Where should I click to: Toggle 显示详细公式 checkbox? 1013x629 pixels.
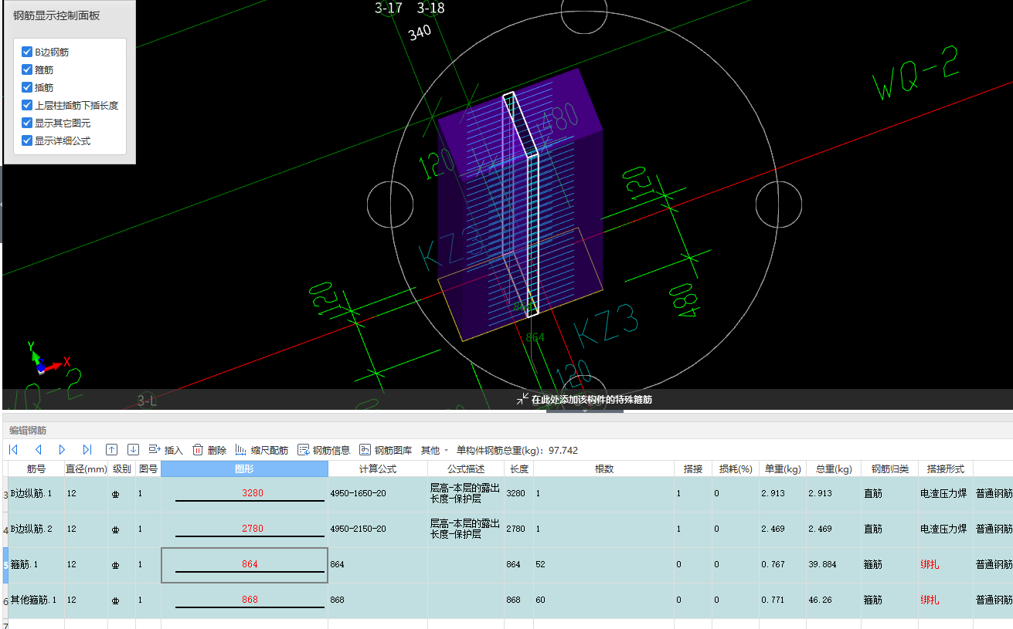27,140
